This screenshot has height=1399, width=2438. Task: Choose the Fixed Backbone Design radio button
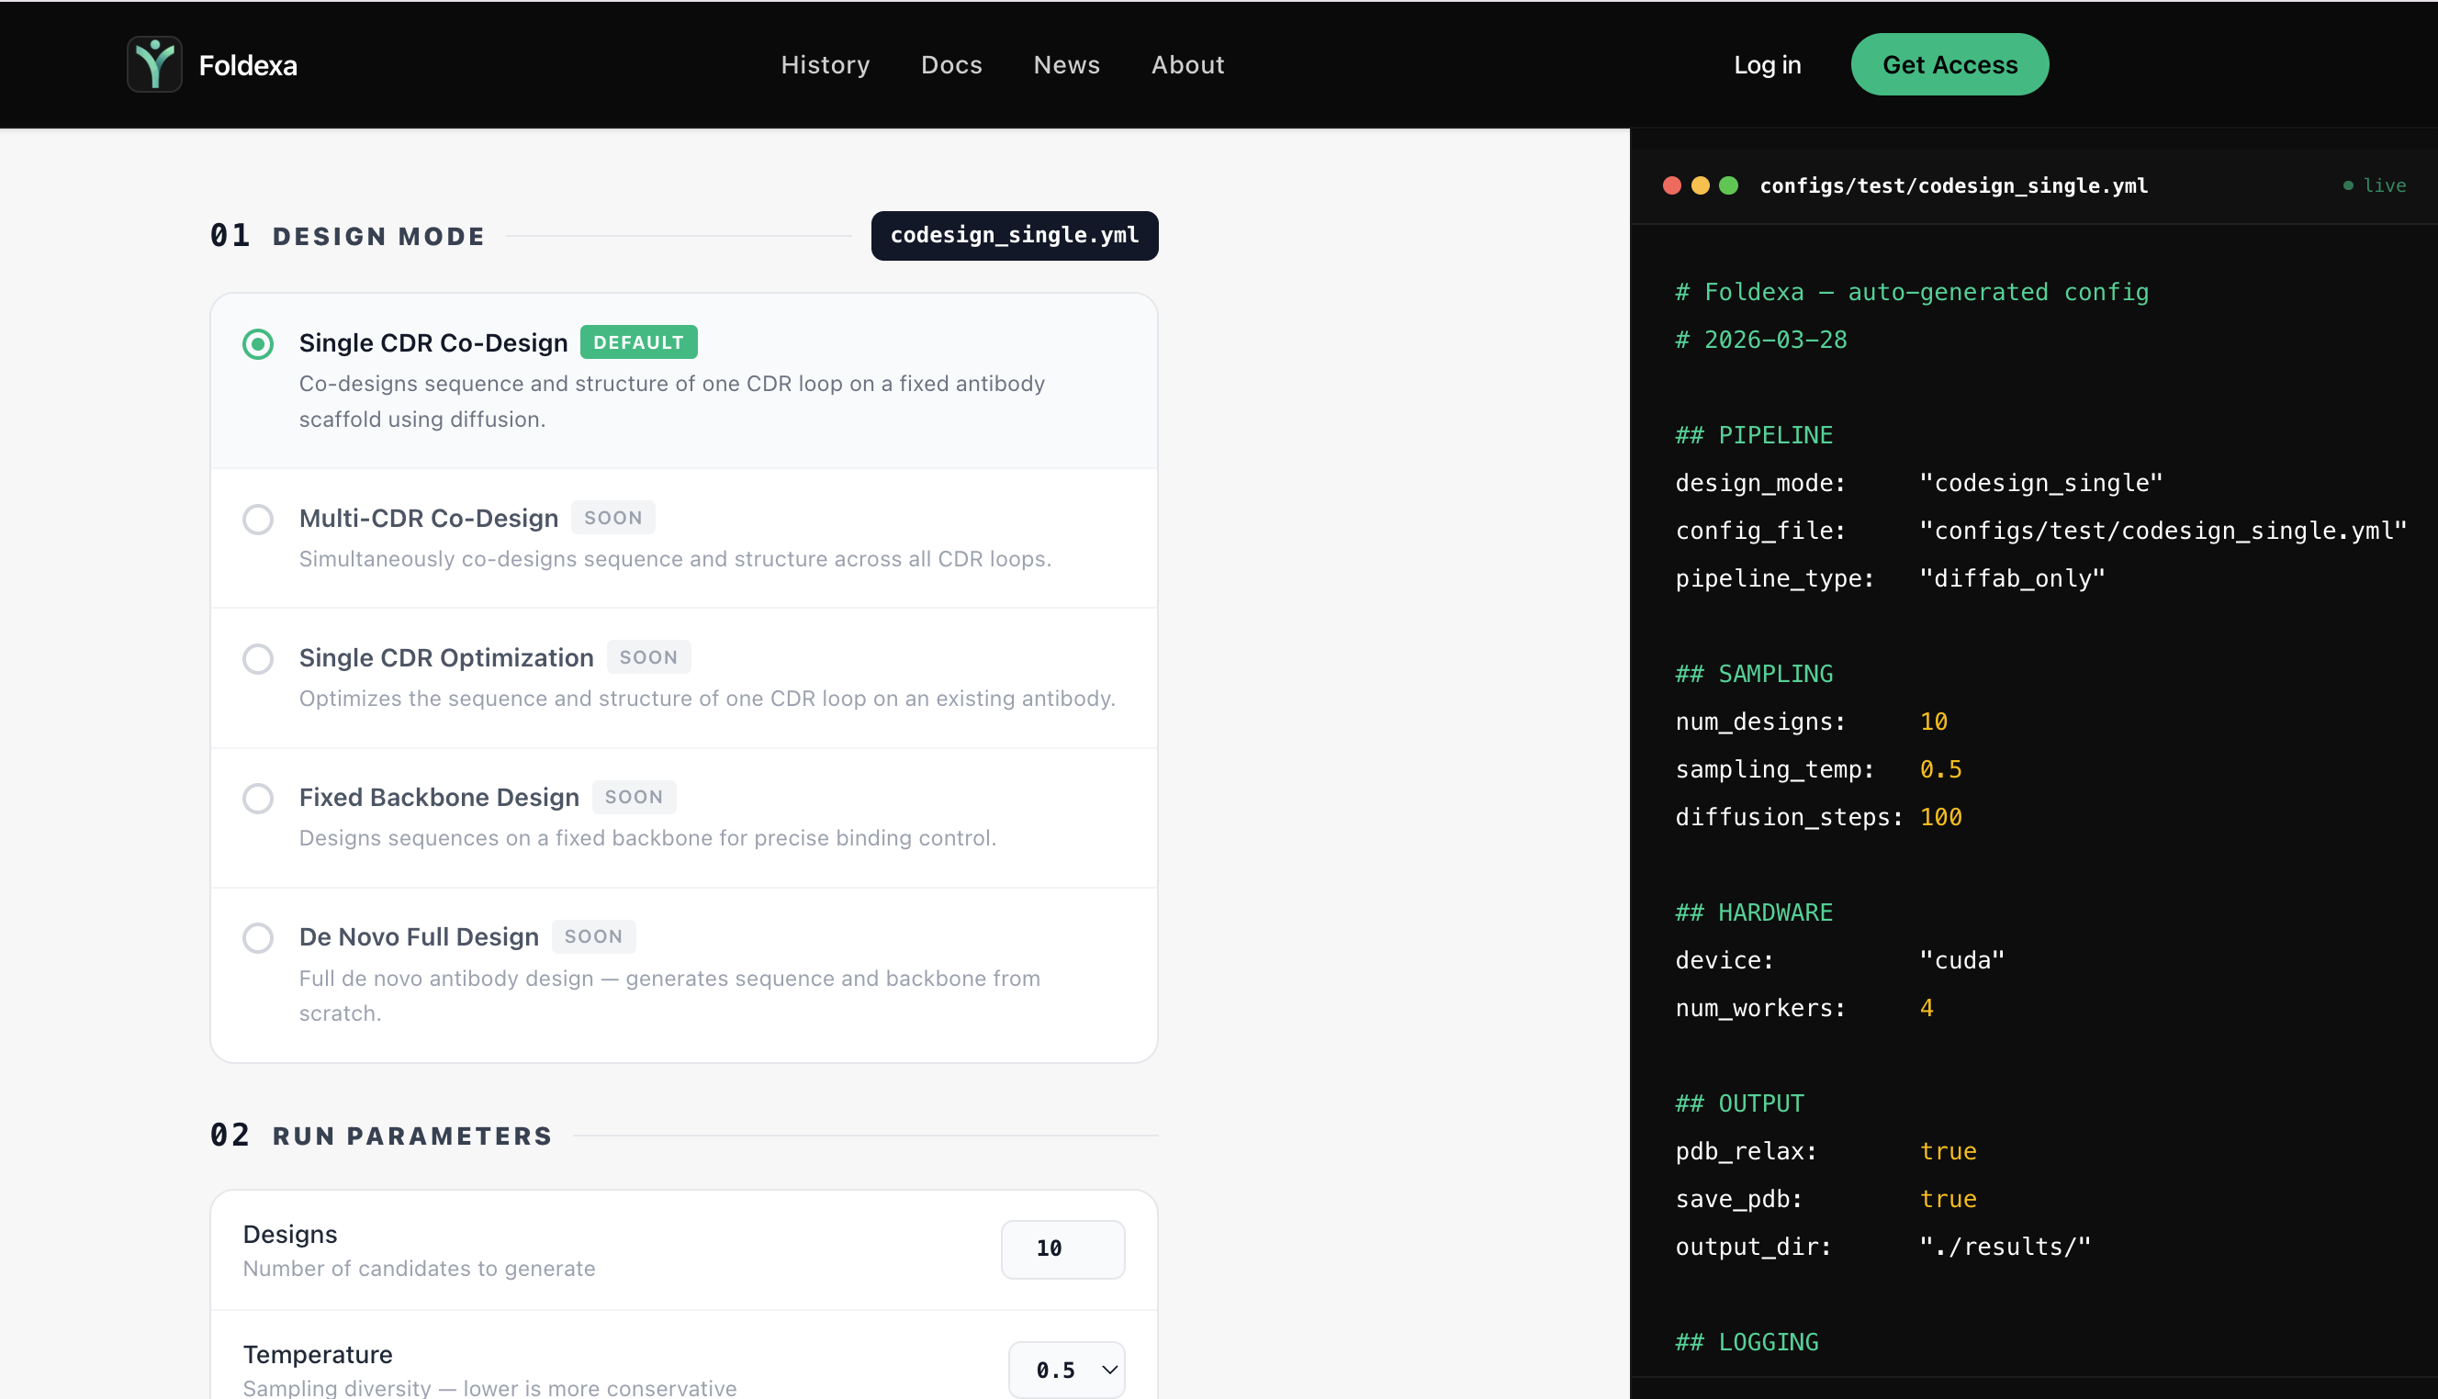click(257, 799)
